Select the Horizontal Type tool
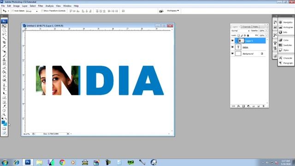Viewport: 295px width, 166px height. [x=4, y=89]
